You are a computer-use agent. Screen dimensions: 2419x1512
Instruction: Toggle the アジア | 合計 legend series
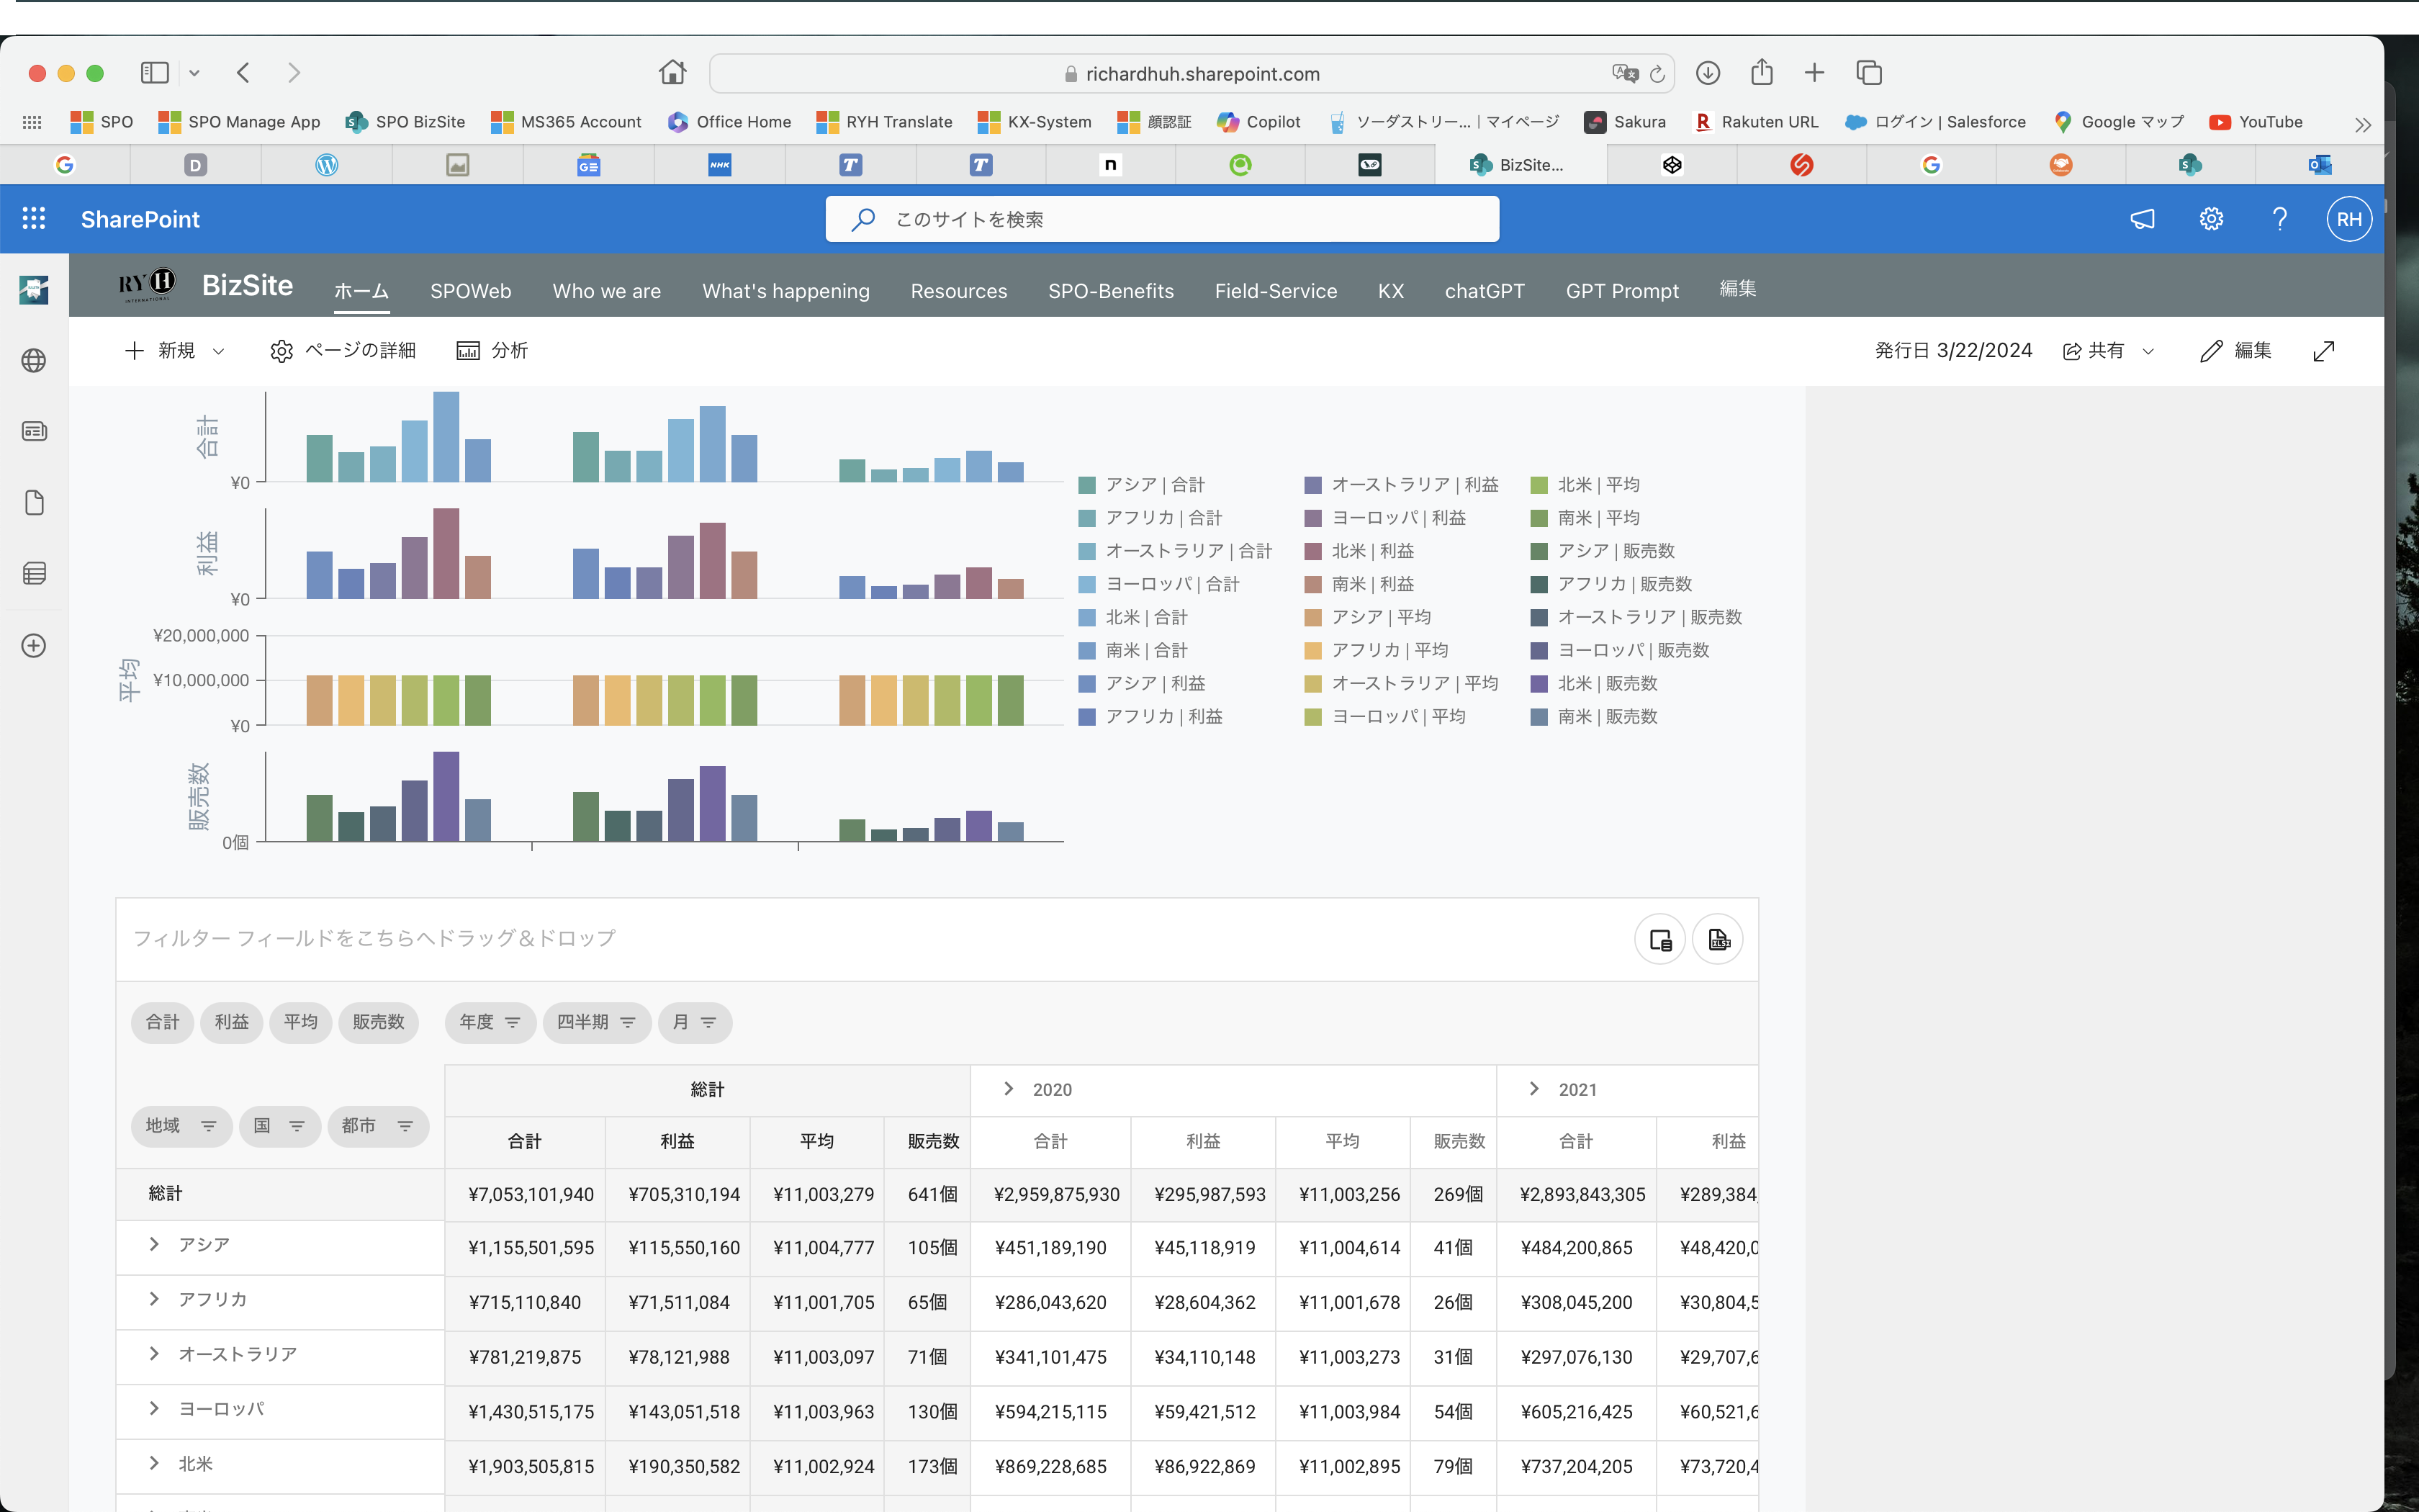tap(1142, 485)
